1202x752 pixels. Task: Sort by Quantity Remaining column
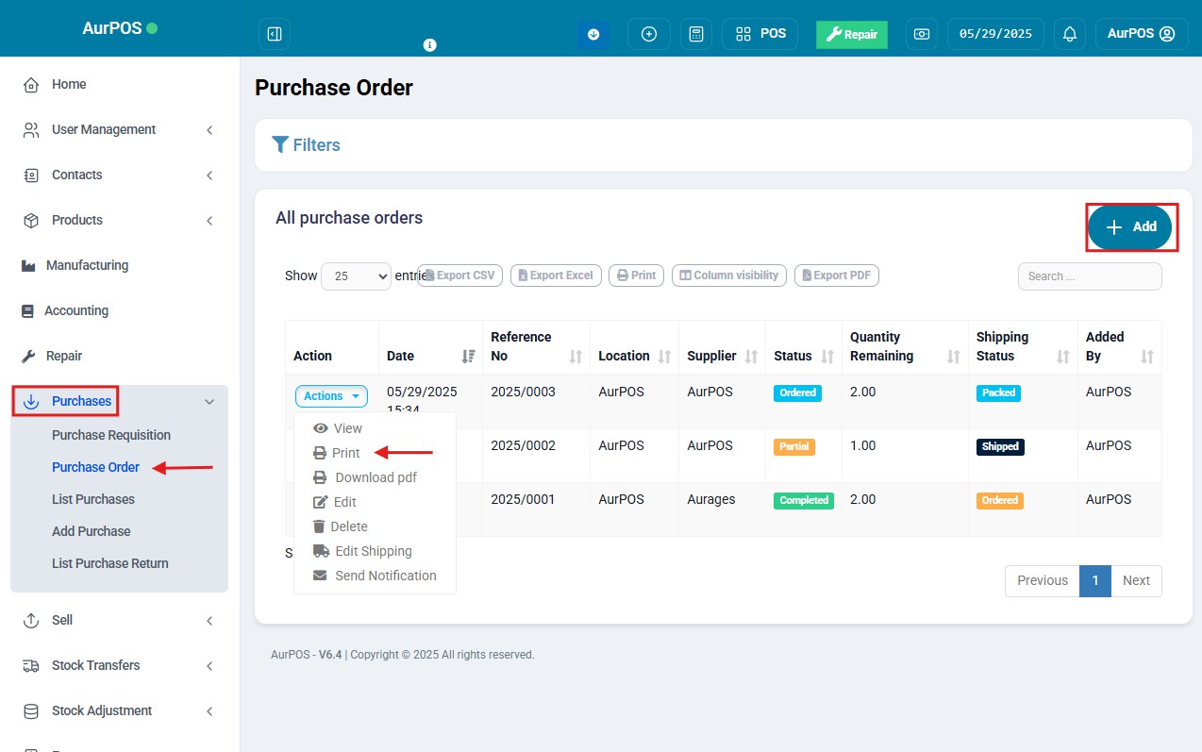[x=905, y=346]
